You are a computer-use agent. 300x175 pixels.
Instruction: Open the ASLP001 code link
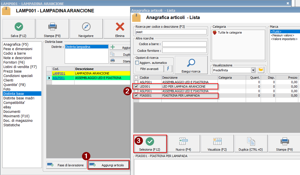coord(59,78)
